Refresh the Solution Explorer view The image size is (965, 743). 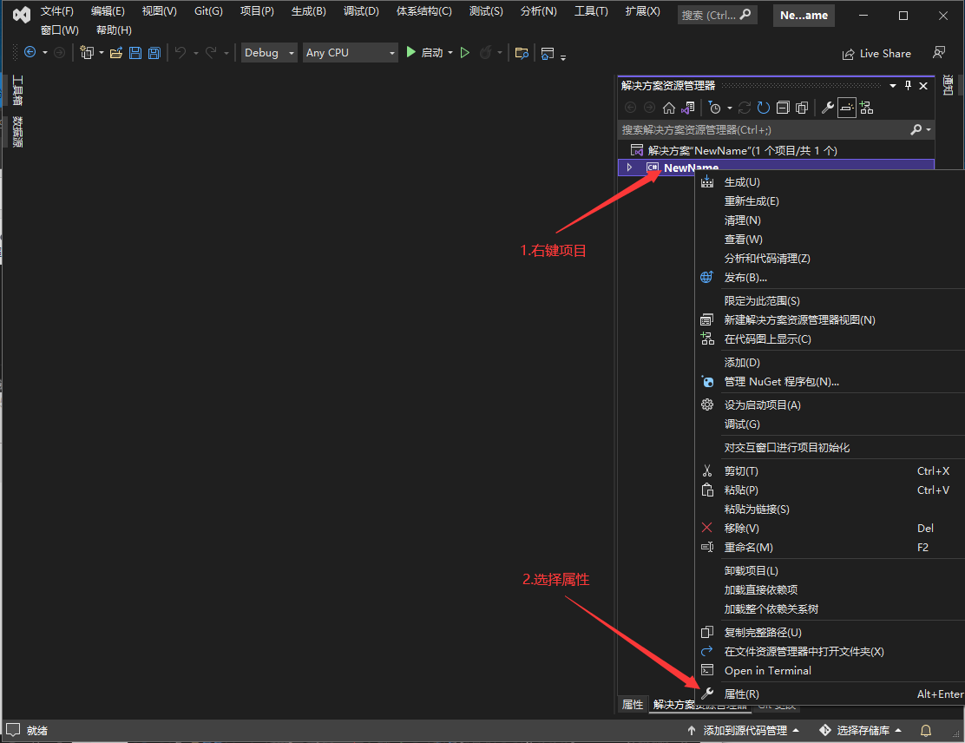pyautogui.click(x=764, y=107)
